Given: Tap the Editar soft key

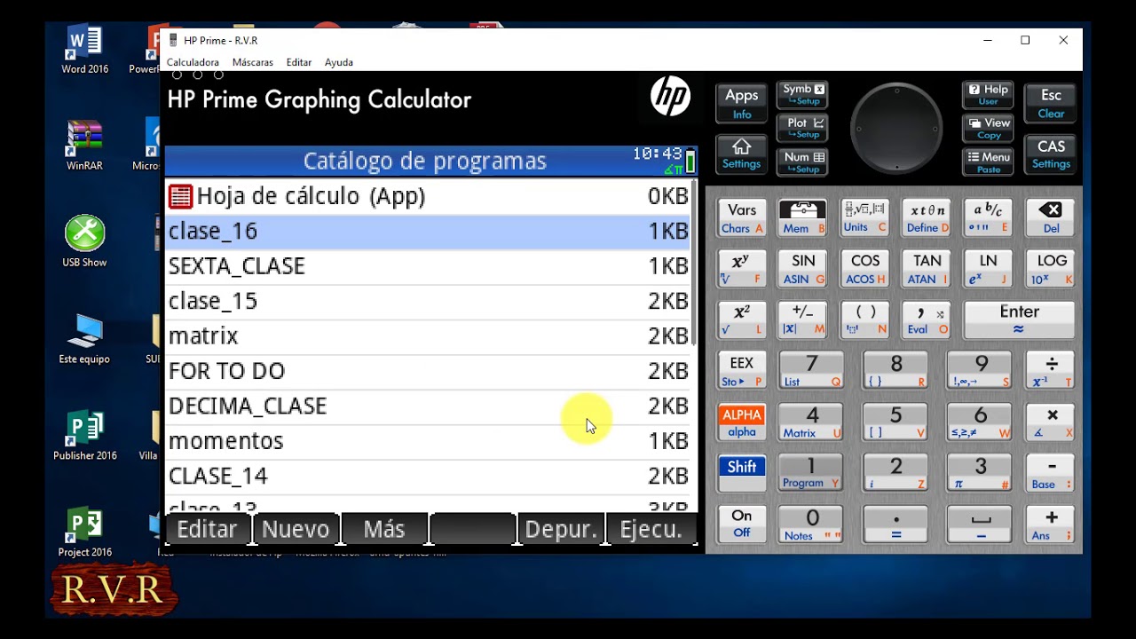Looking at the screenshot, I should pyautogui.click(x=208, y=530).
